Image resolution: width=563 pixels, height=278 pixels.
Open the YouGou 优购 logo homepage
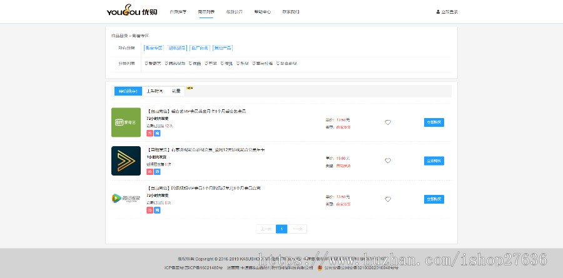(x=132, y=11)
